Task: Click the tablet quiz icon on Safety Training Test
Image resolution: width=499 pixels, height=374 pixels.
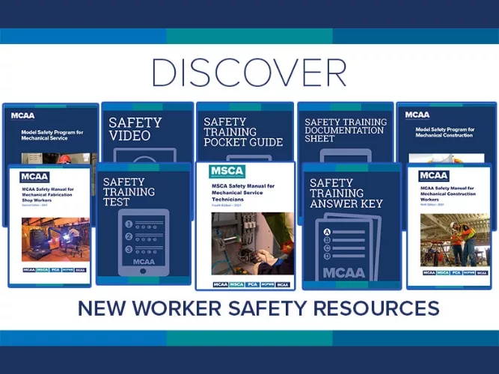Action: click(144, 242)
